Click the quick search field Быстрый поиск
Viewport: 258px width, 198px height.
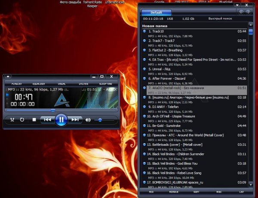(x=220, y=19)
